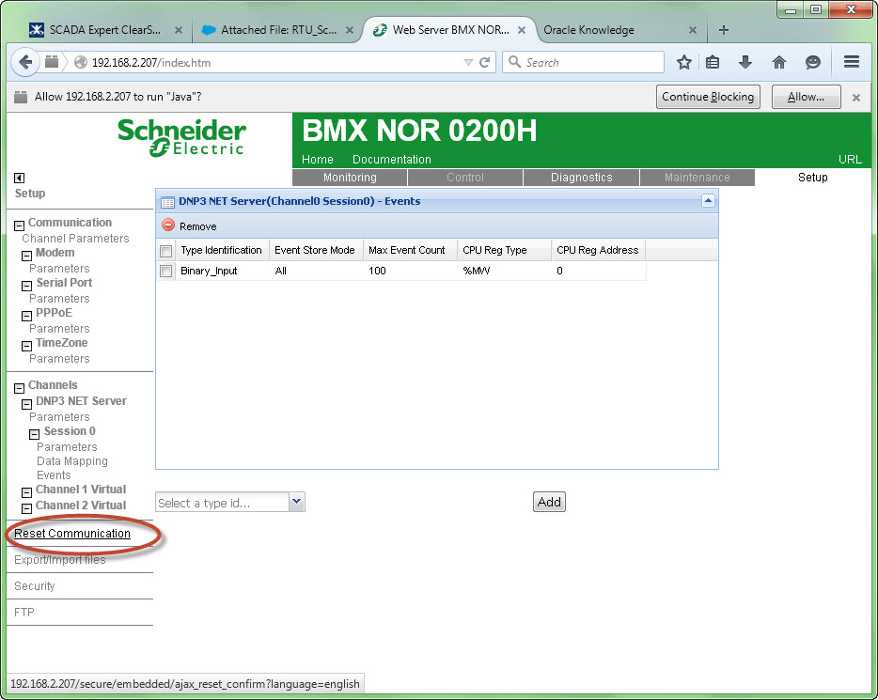Viewport: 878px width, 700px height.
Task: Close the Attached File: RTU_Sc... tab
Action: (x=350, y=30)
